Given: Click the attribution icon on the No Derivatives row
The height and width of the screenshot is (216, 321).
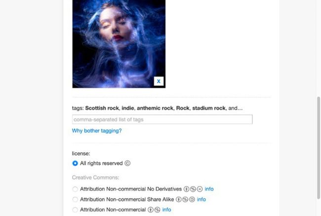Looking at the screenshot, I should point(186,189).
